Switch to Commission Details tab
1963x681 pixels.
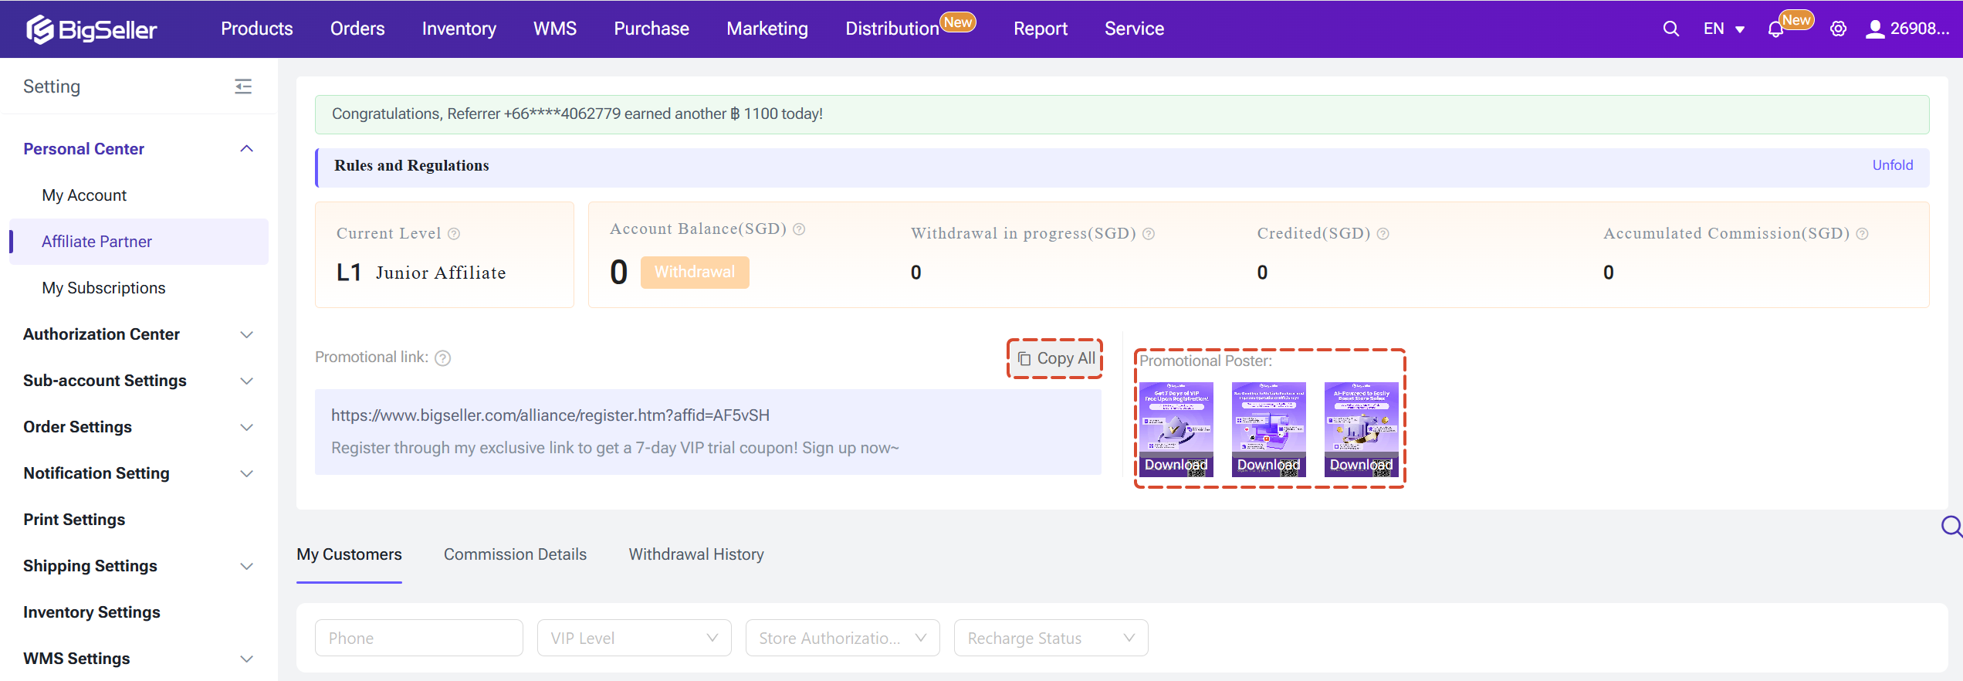515,554
